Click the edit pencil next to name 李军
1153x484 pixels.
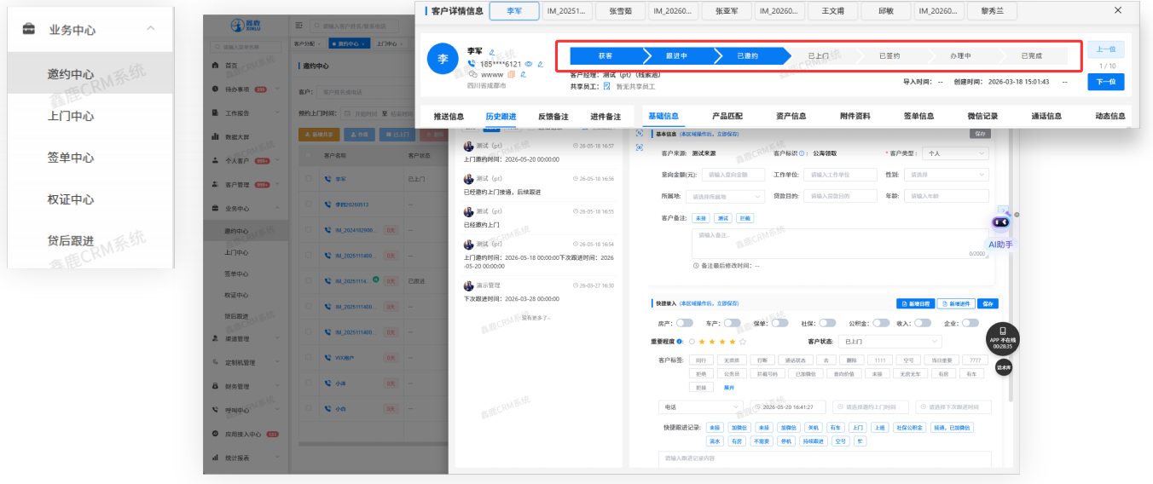tap(492, 52)
